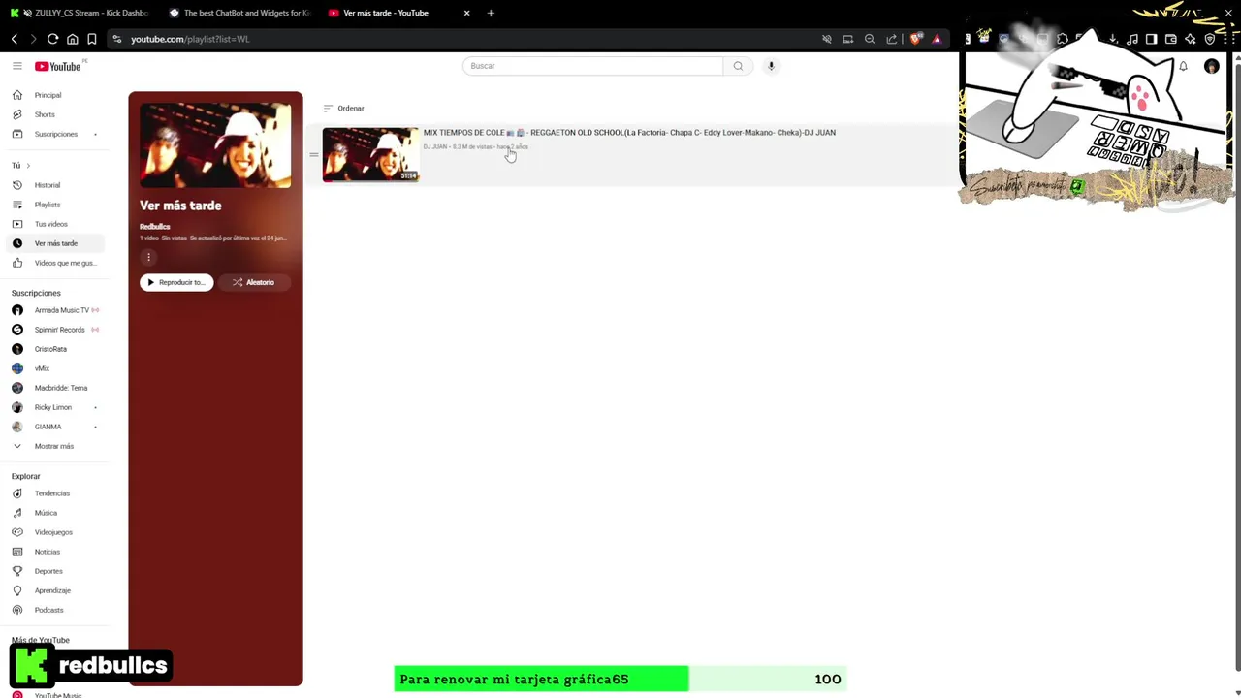This screenshot has height=698, width=1241.
Task: Open the YouTube hamburger guide menu
Action: (17, 66)
